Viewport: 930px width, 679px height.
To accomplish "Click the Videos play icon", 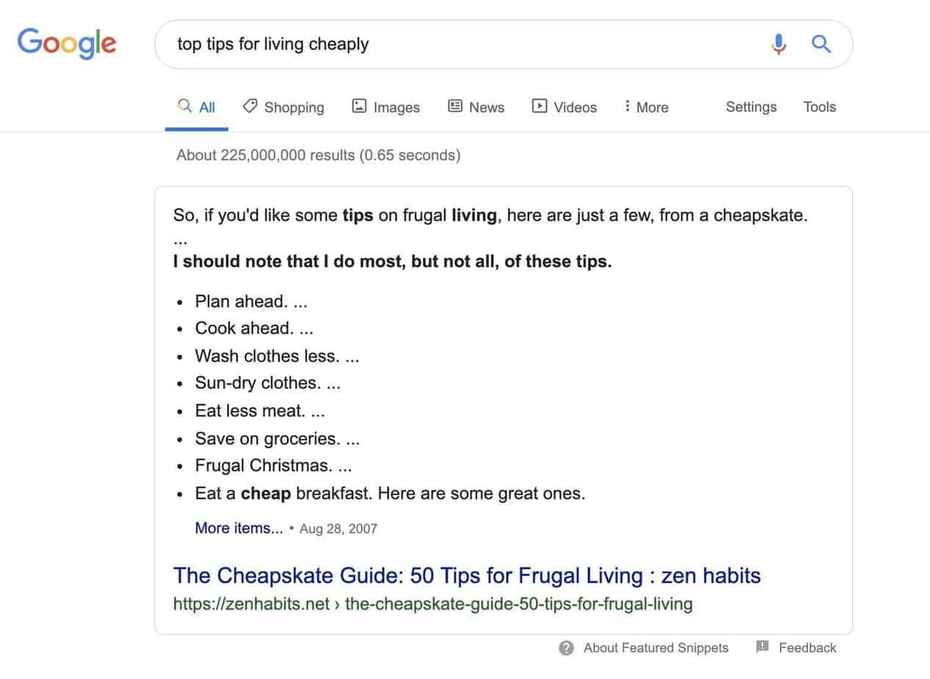I will 540,107.
